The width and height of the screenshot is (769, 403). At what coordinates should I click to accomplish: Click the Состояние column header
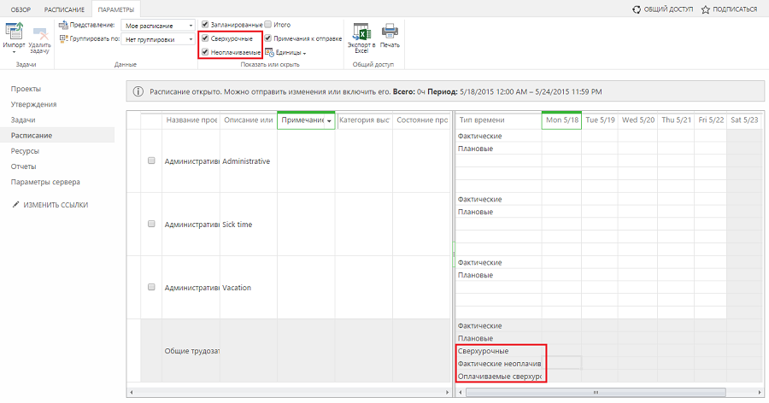(x=422, y=120)
